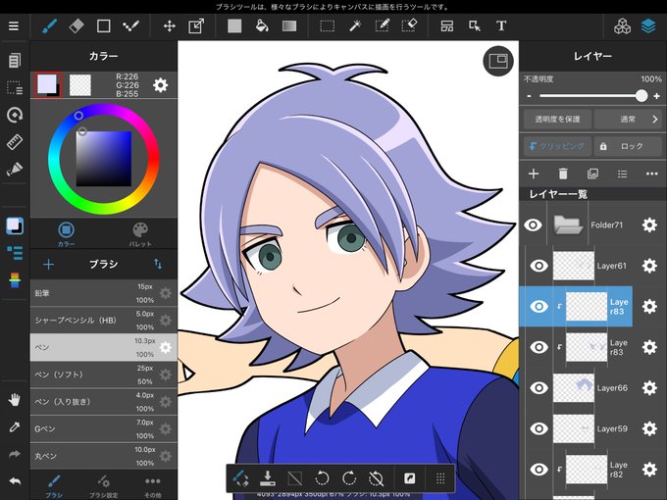Toggle visibility of Folder71
This screenshot has width=667, height=500.
click(533, 225)
